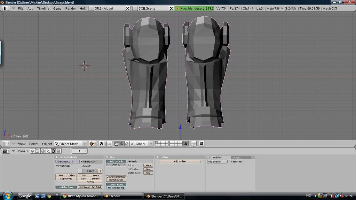Click the Add Multires button
The height and width of the screenshot is (200, 356).
(180, 161)
